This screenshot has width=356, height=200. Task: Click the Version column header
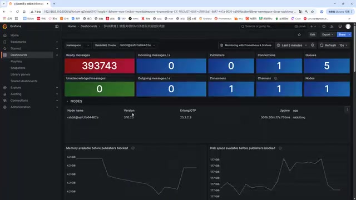[129, 111]
